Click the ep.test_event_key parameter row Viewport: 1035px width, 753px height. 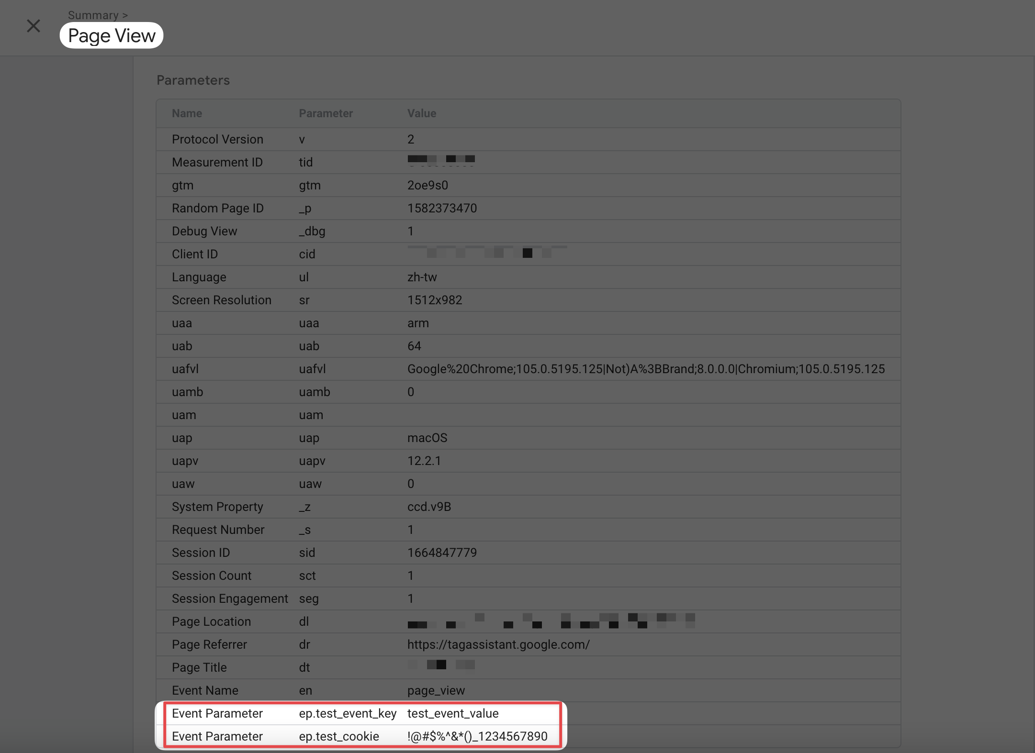tap(348, 713)
